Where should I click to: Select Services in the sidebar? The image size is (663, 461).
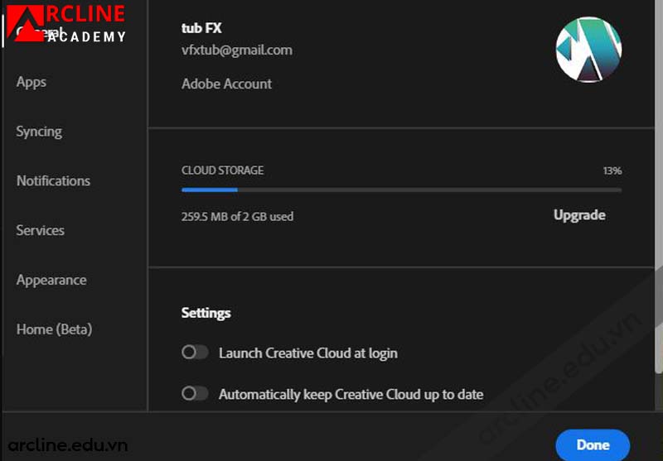click(40, 230)
